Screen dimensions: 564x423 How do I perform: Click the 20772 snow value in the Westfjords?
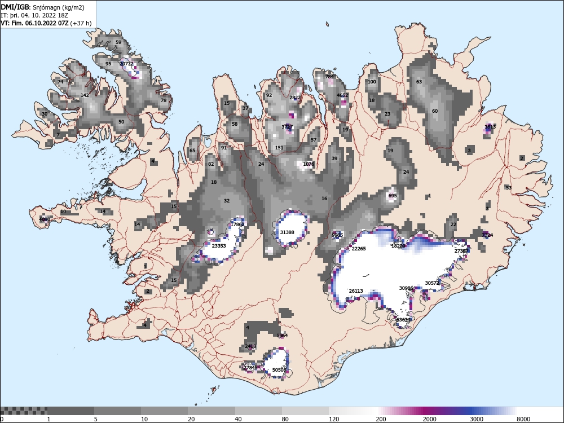click(126, 64)
